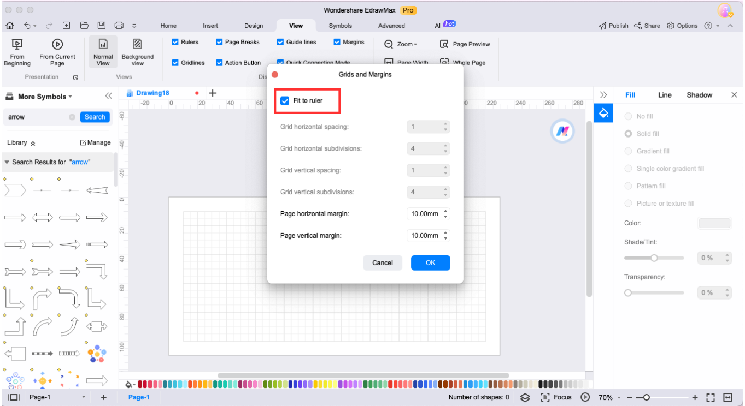Create a new document from quick access toolbar
The image size is (745, 406).
67,26
